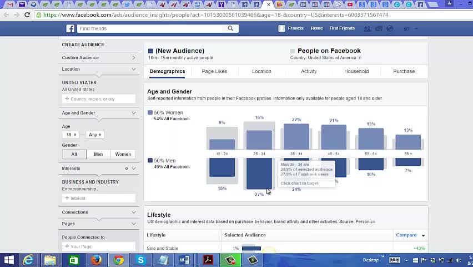Open Firefox from taskbar
This screenshot has height=267, width=473.
96,260
